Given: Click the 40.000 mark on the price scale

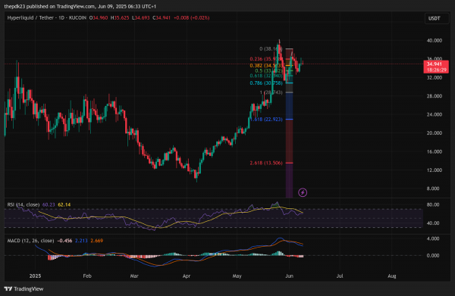Looking at the screenshot, I should click(434, 41).
